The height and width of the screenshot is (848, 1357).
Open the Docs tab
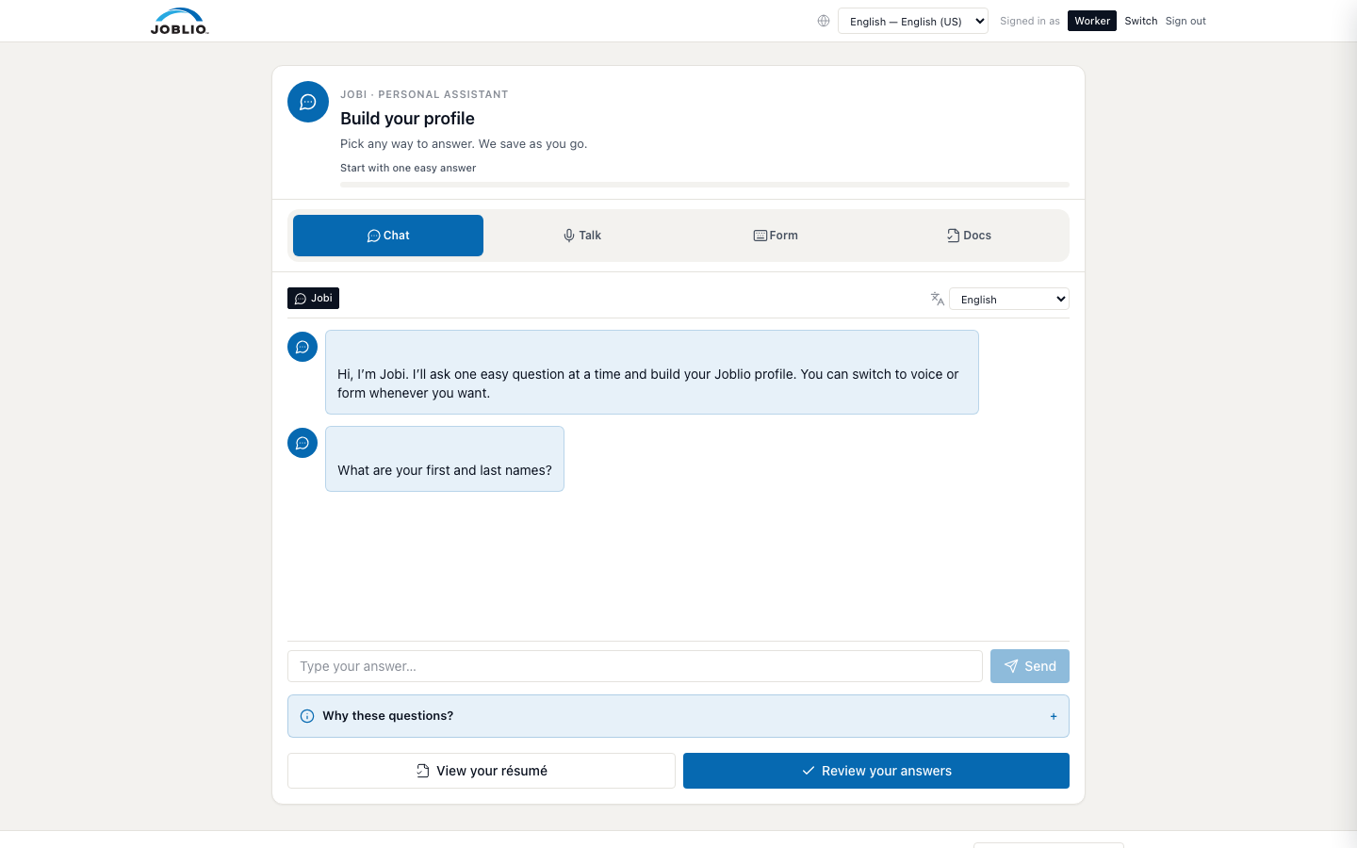pos(969,236)
